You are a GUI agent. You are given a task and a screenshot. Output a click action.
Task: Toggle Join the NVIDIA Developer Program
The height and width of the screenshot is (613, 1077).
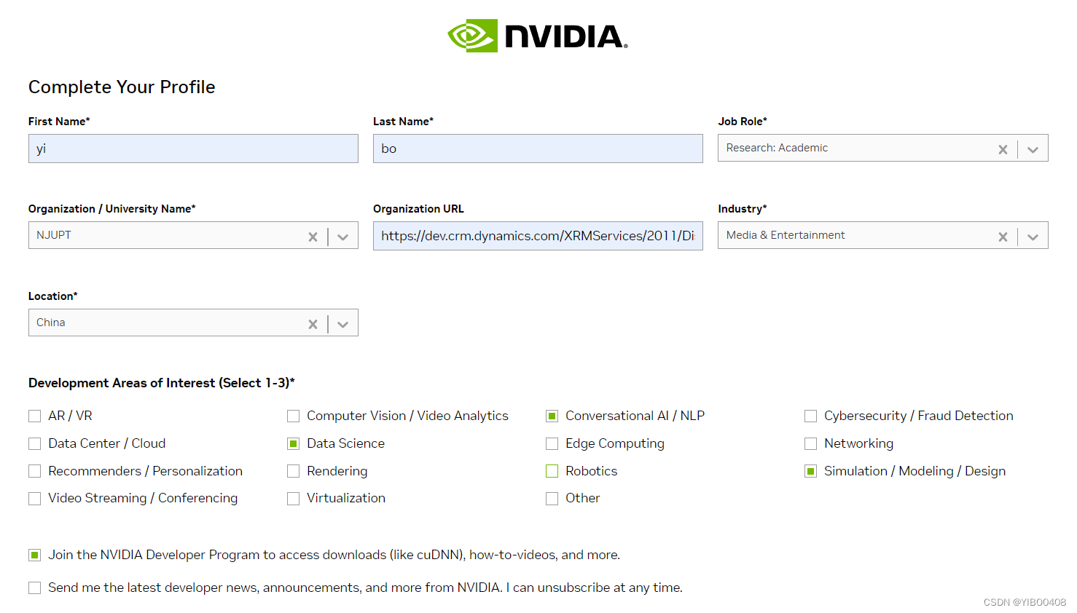[x=34, y=555]
